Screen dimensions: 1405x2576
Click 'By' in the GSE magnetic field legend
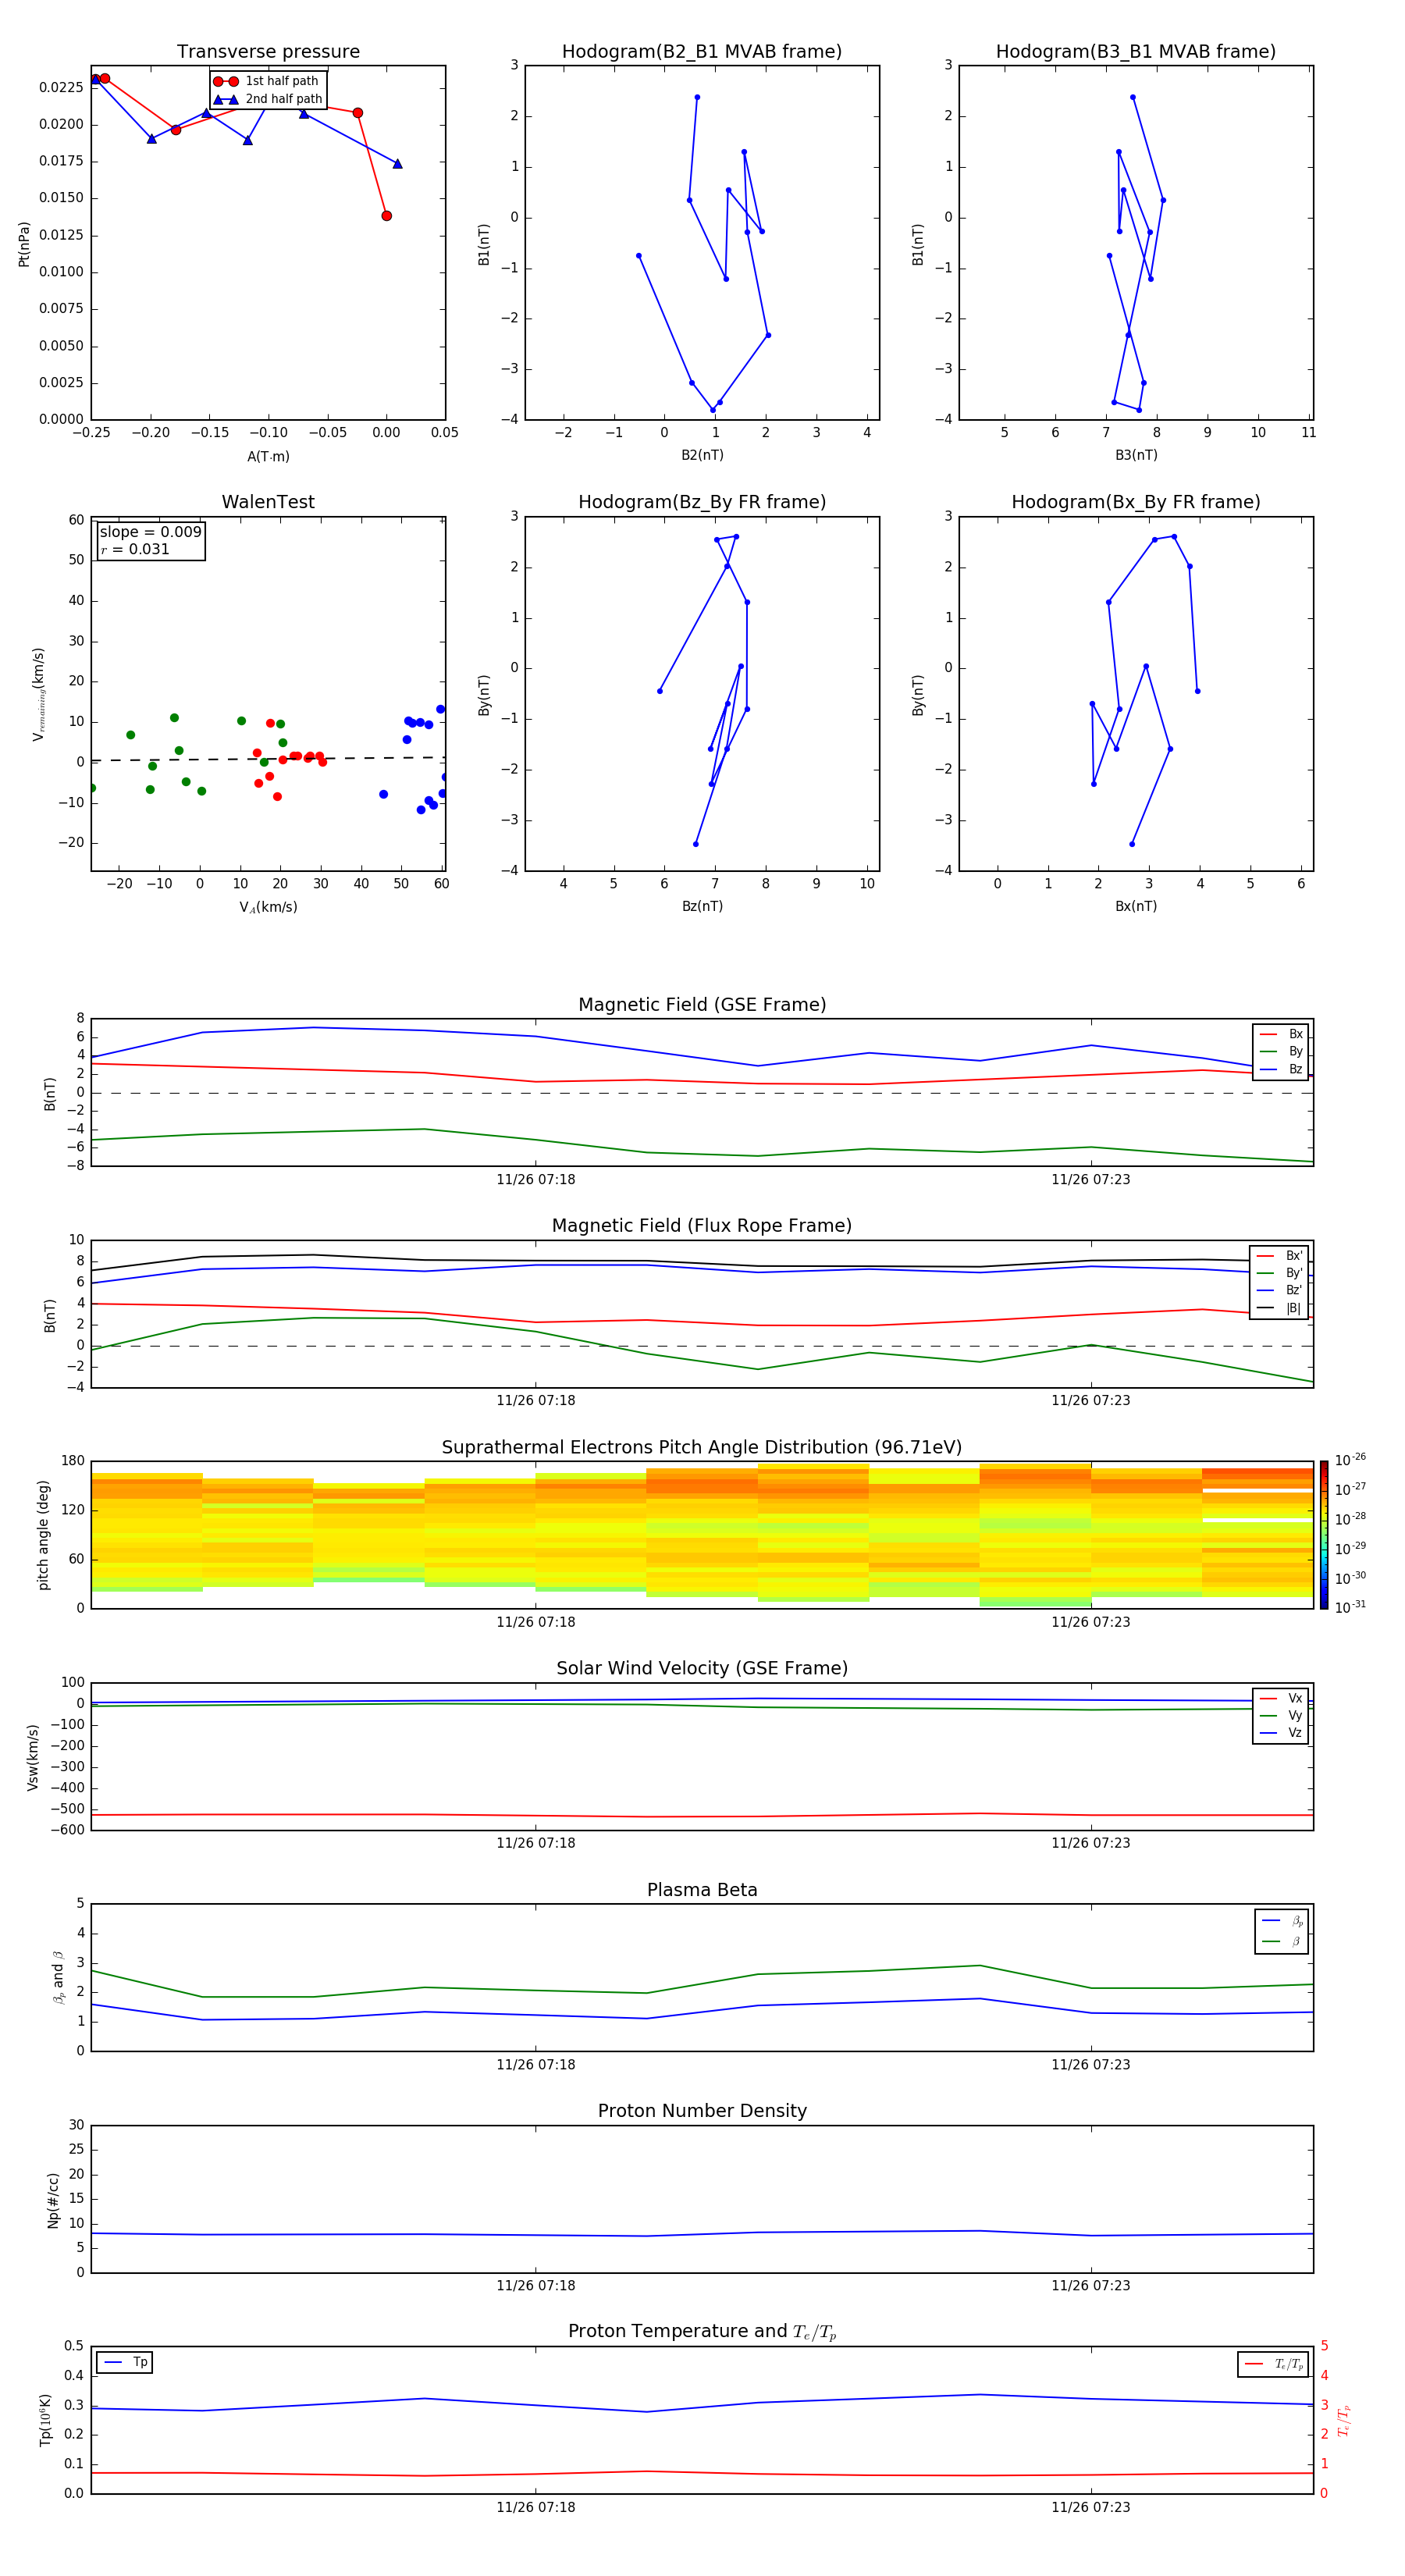[1282, 1052]
